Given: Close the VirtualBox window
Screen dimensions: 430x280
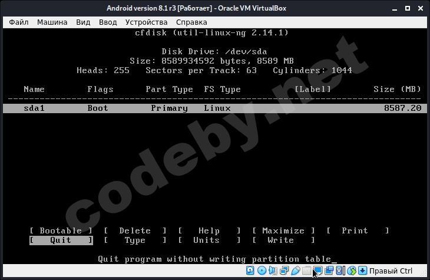Looking at the screenshot, I should (421, 8).
